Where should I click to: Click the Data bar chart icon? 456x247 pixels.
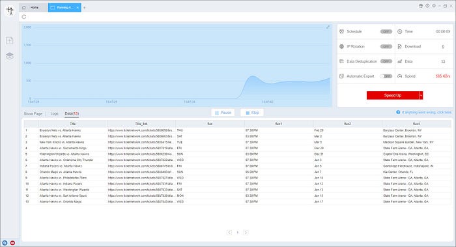399,61
